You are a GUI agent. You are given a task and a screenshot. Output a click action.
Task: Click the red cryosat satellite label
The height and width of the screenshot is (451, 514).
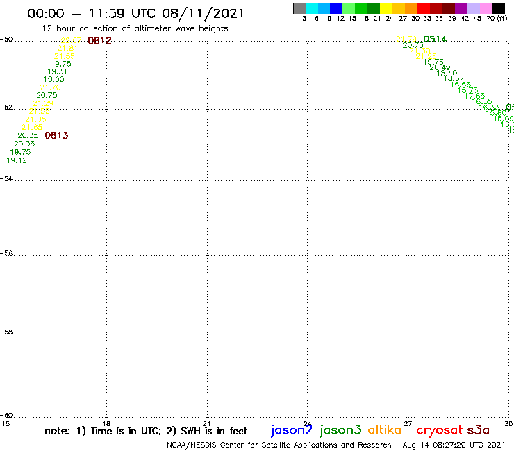440,430
